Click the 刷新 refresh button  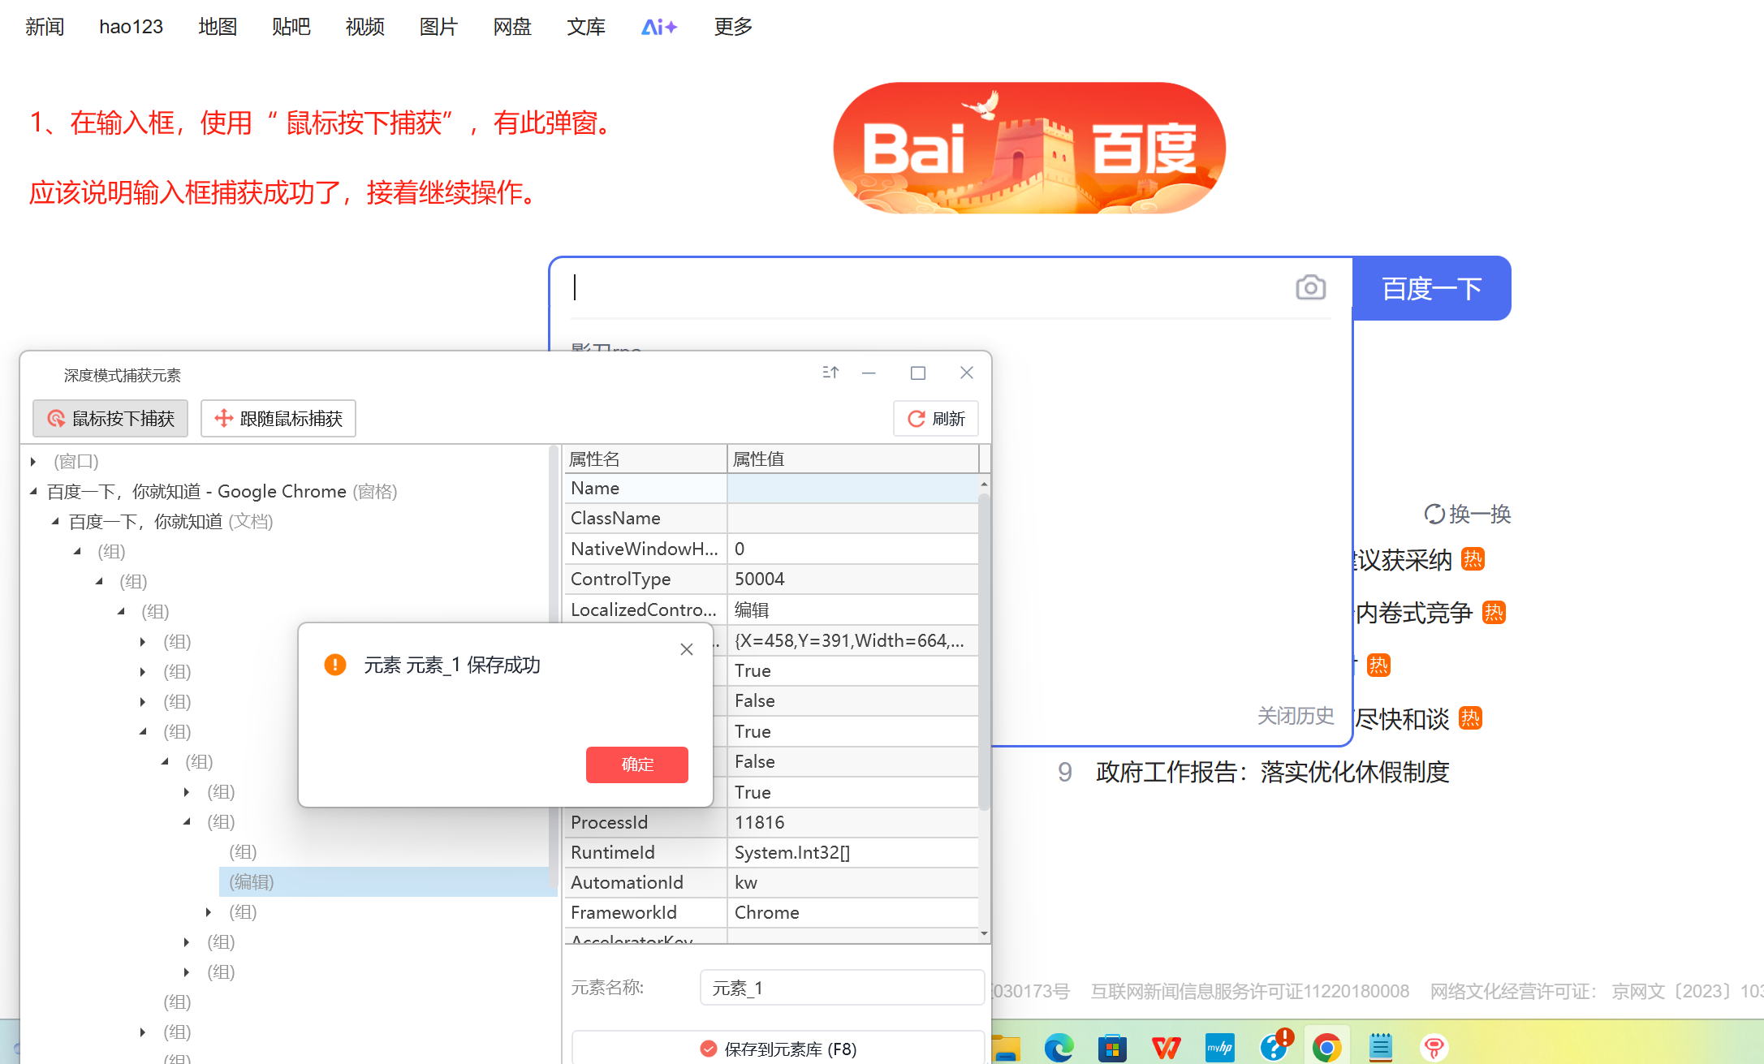click(936, 419)
